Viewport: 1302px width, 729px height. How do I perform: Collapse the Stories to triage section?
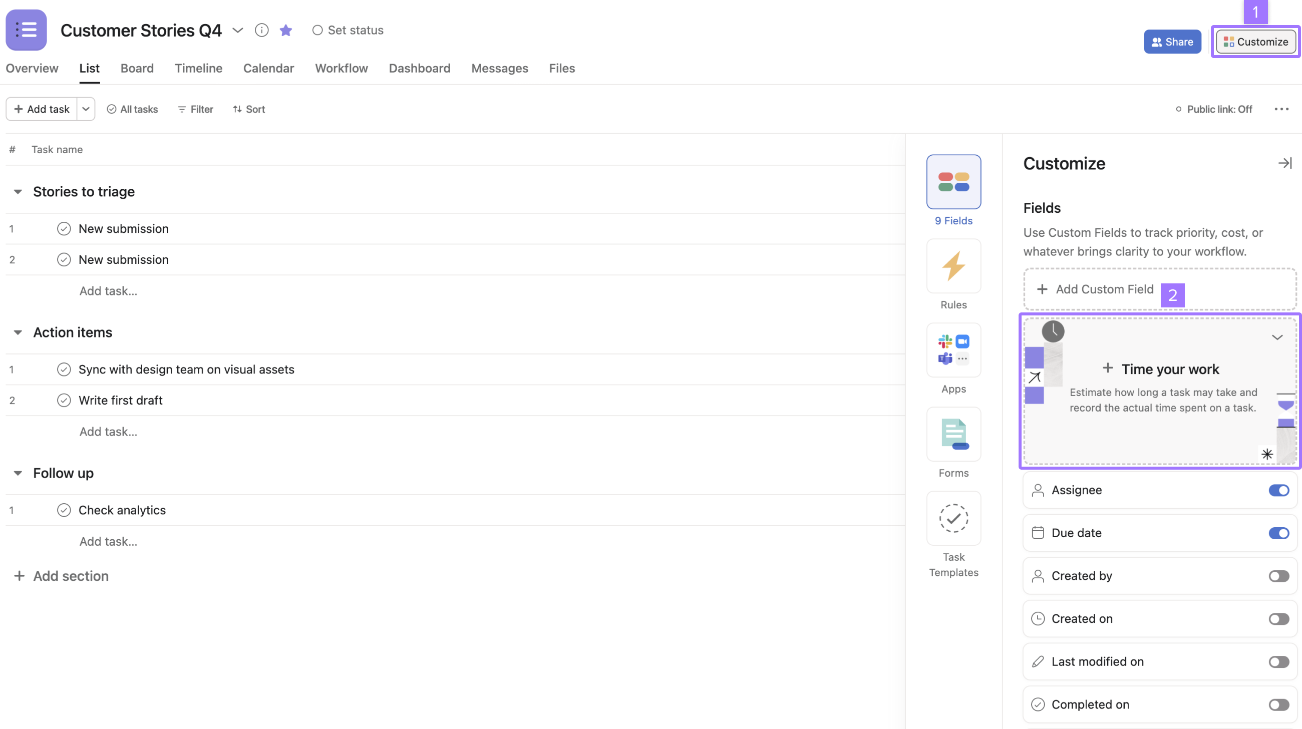pyautogui.click(x=17, y=191)
